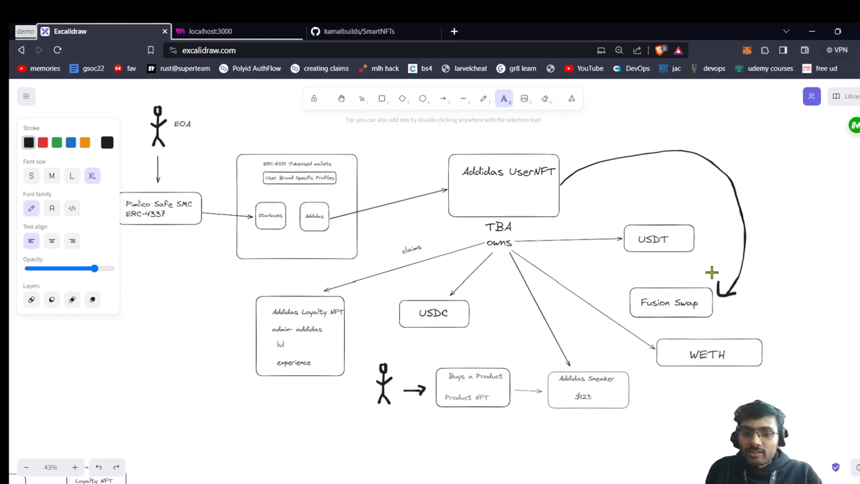Viewport: 860px width, 484px height.
Task: Toggle the browser sidebar panel
Action: click(783, 50)
